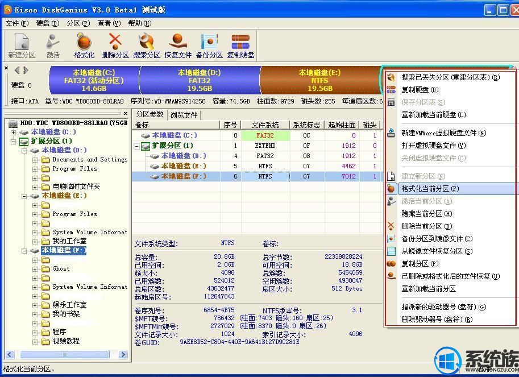Open the 文件(F) menu
The height and width of the screenshot is (377, 519).
[x=17, y=23]
